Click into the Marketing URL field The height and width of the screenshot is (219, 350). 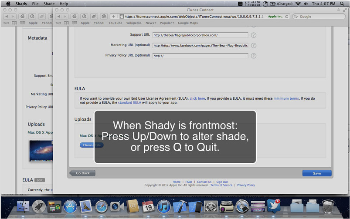point(200,45)
